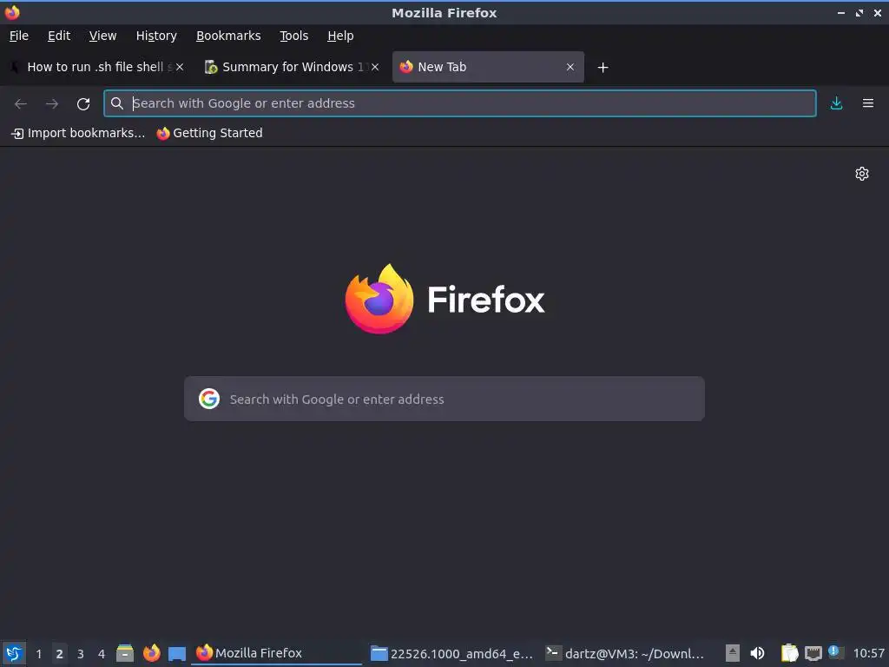The height and width of the screenshot is (667, 889).
Task: Open the volume control in the tray
Action: point(757,653)
